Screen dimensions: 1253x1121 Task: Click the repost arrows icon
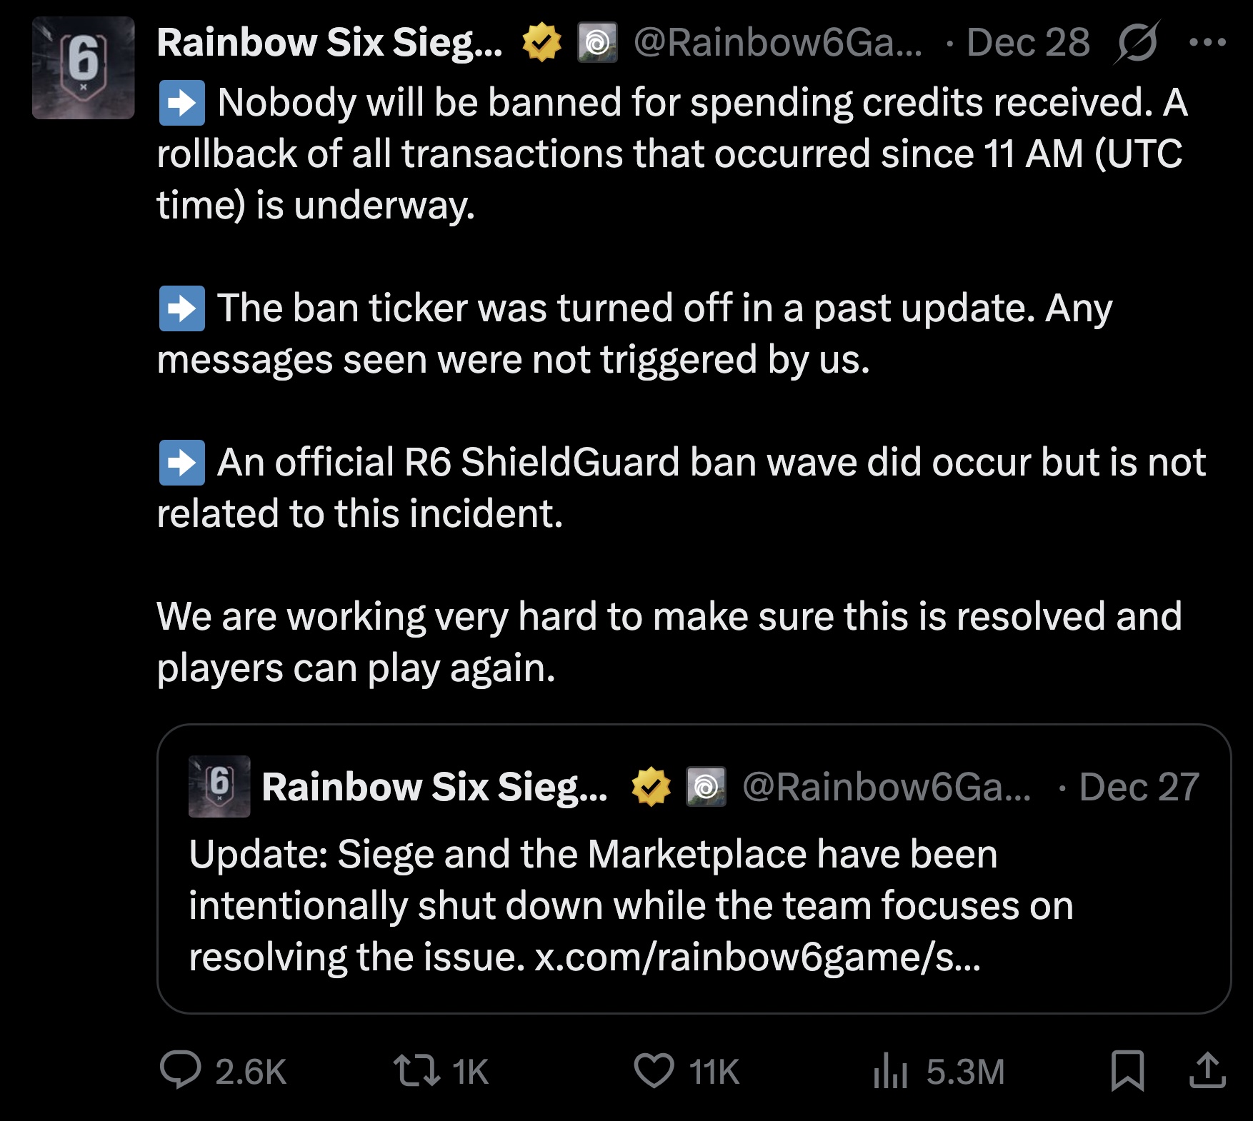click(x=416, y=1071)
